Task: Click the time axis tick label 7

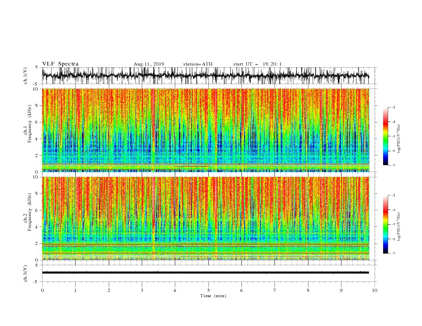Action: [x=275, y=290]
